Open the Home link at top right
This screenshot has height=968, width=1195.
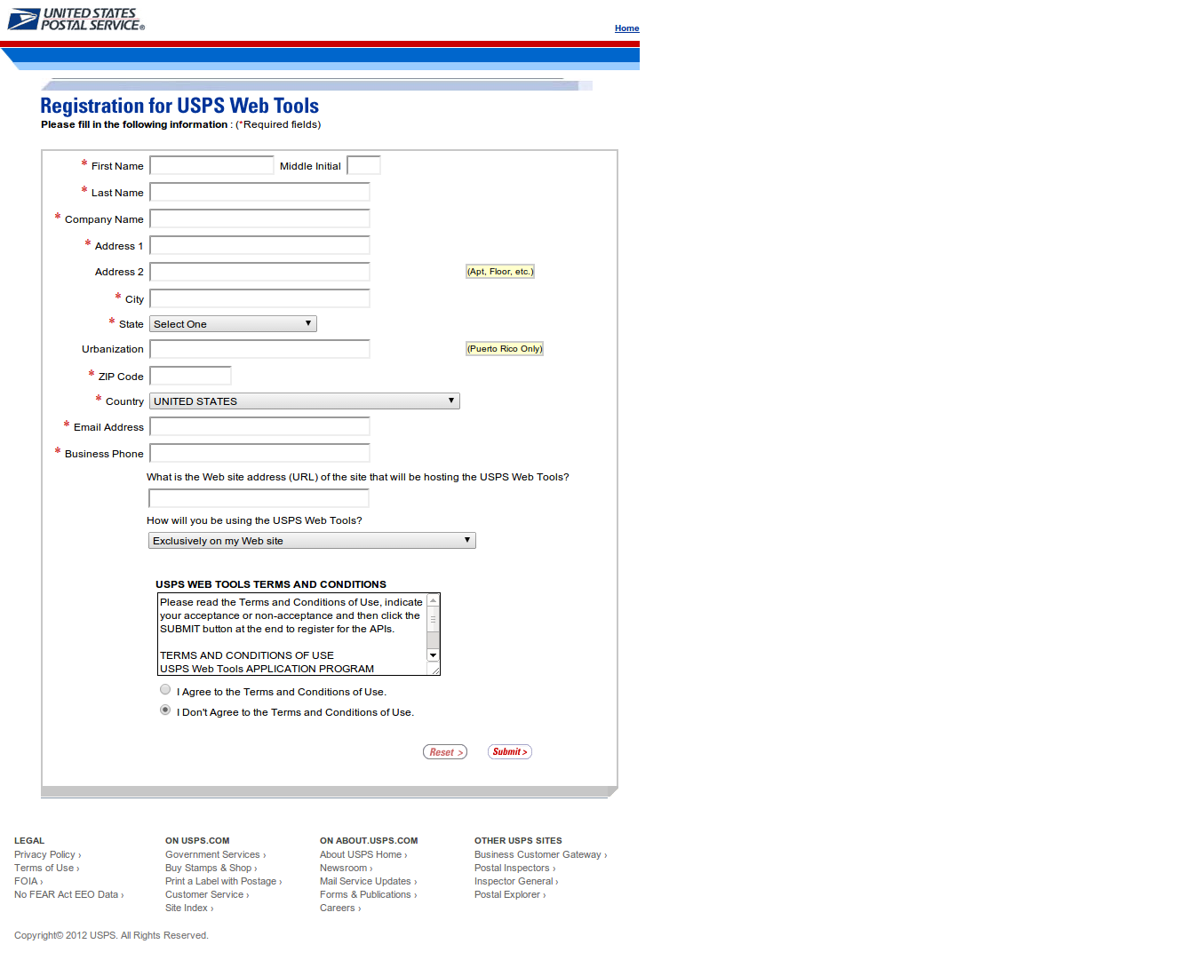pos(626,28)
